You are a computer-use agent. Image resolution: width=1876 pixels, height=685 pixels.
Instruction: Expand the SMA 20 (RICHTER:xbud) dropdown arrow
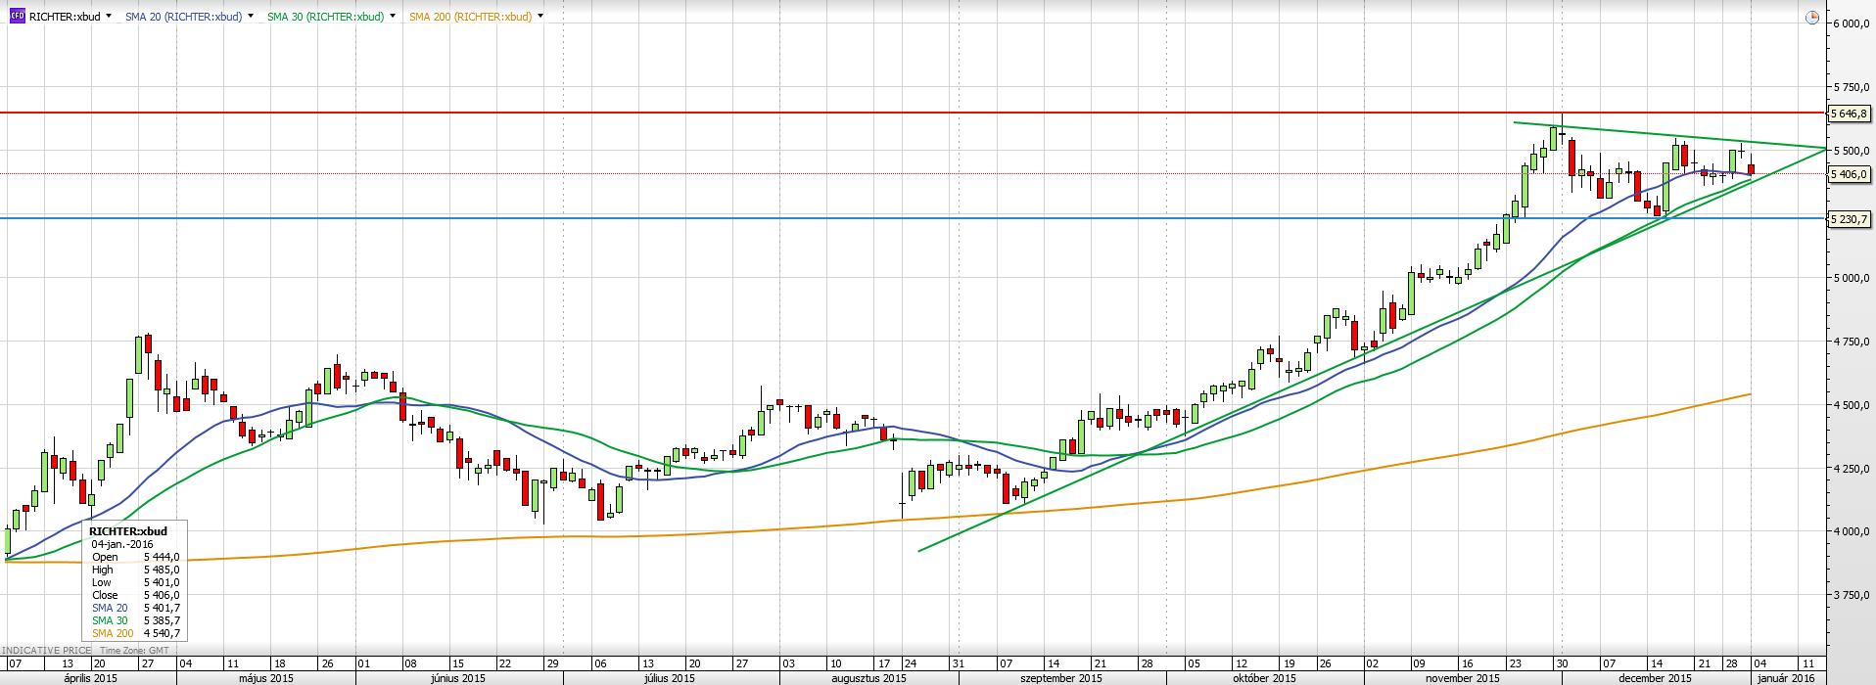pos(251,17)
